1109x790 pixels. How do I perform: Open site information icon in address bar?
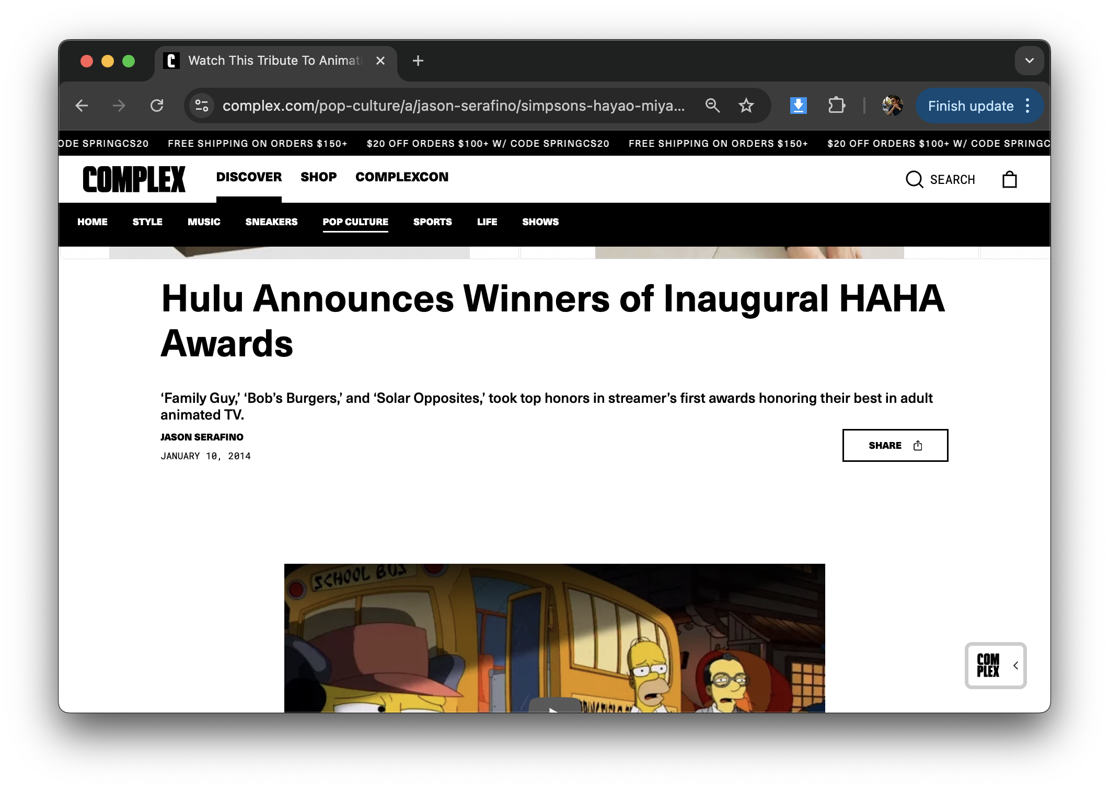202,106
